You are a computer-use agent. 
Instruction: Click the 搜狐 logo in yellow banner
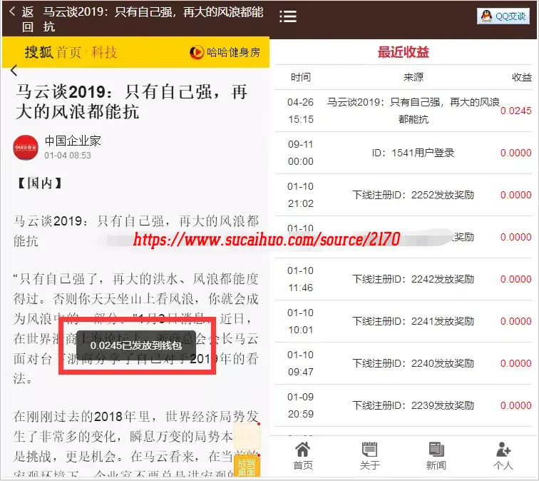click(x=38, y=52)
